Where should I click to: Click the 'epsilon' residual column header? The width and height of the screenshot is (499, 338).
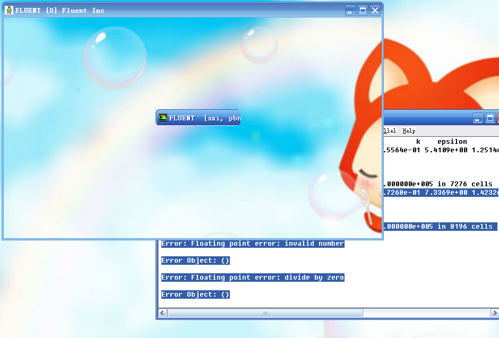click(452, 142)
